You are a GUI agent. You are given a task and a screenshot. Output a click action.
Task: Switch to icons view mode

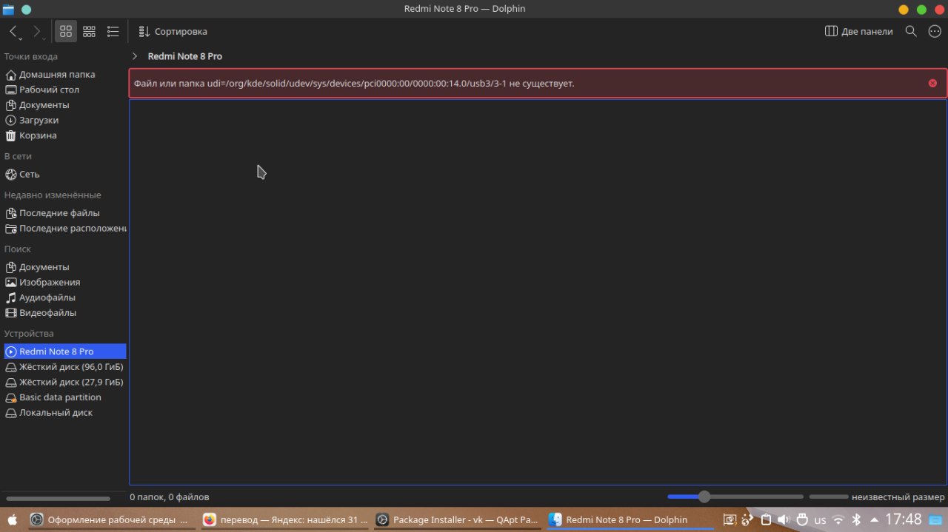coord(66,31)
